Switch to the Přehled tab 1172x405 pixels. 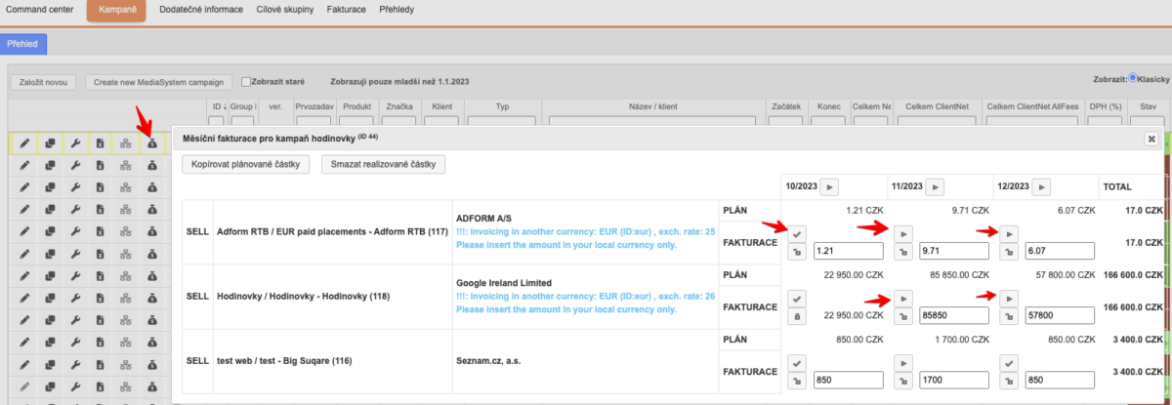coord(21,44)
